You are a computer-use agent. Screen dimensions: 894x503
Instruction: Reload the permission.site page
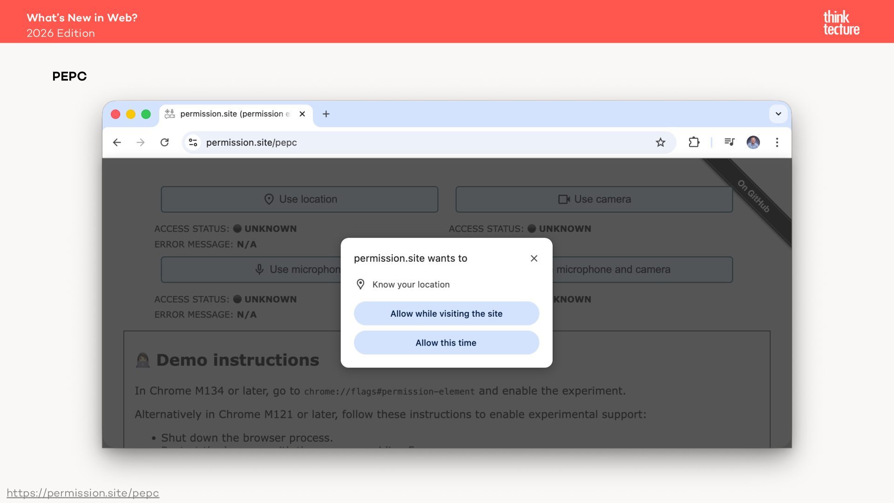(x=164, y=143)
